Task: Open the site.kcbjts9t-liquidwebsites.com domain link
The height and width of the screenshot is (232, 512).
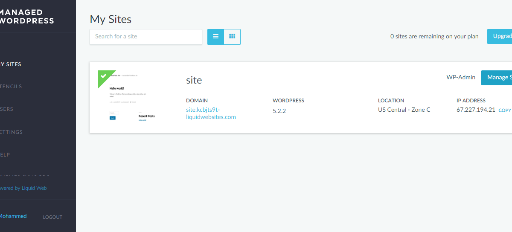Action: point(211,113)
